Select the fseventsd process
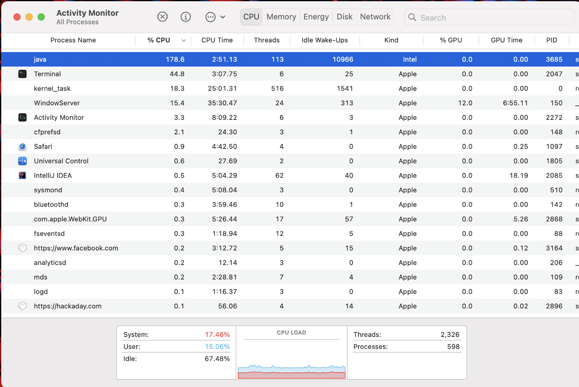This screenshot has width=579, height=387. (x=49, y=234)
